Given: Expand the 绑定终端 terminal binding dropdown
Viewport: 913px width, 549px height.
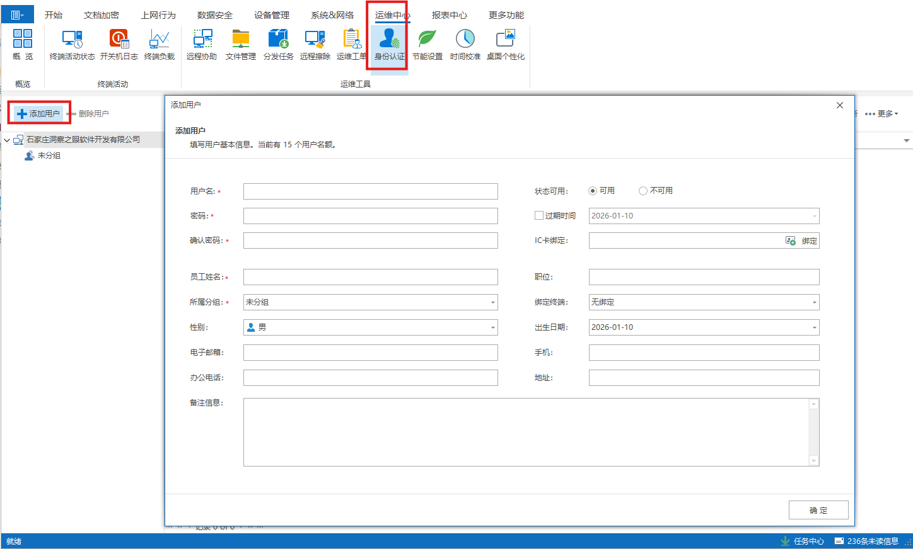Looking at the screenshot, I should coord(814,302).
